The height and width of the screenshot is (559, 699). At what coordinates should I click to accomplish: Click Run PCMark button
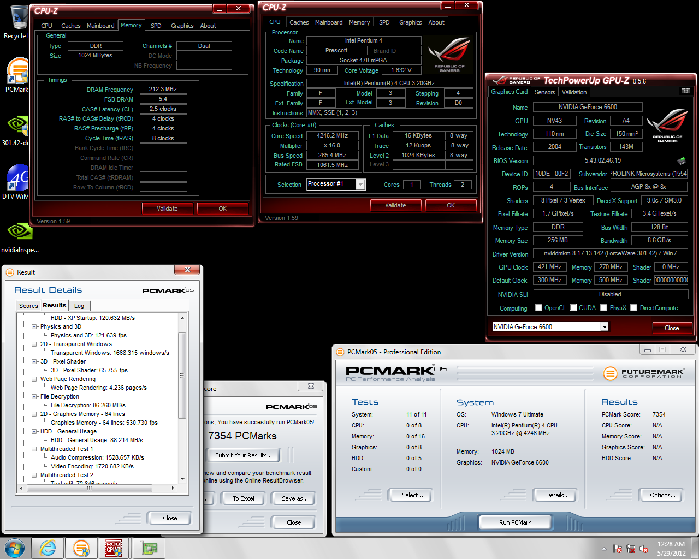(515, 522)
